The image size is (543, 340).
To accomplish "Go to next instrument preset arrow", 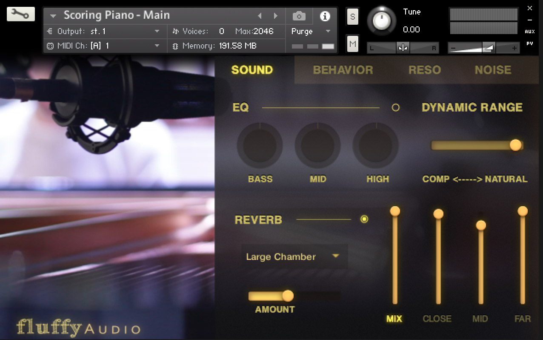I will 276,16.
